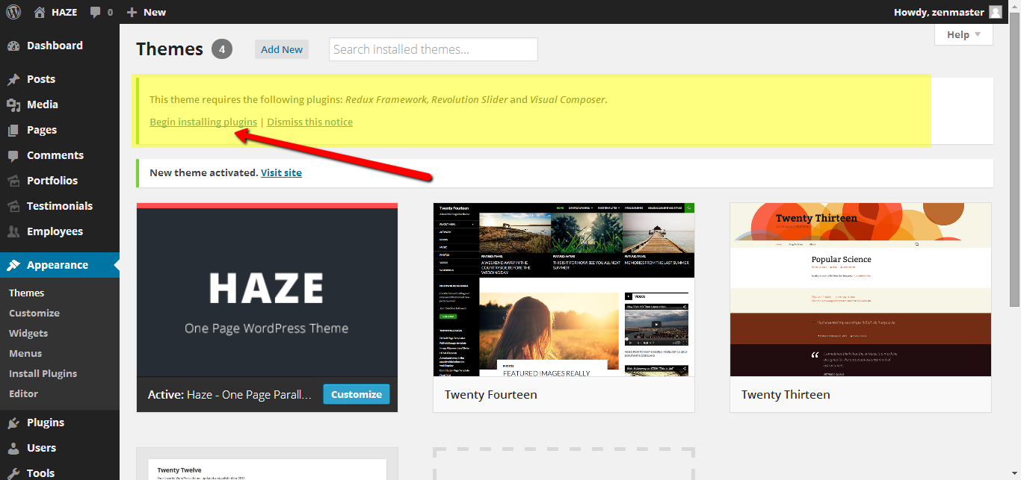The width and height of the screenshot is (1021, 480).
Task: Click the Dashboard gauge icon in sidebar
Action: (x=13, y=46)
